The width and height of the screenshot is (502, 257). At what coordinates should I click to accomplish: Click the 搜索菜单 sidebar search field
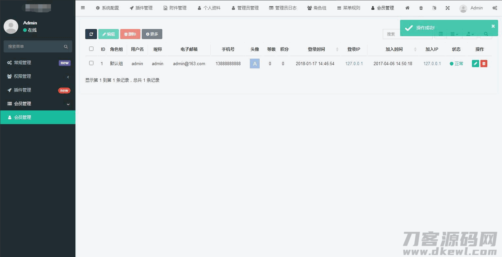point(34,47)
